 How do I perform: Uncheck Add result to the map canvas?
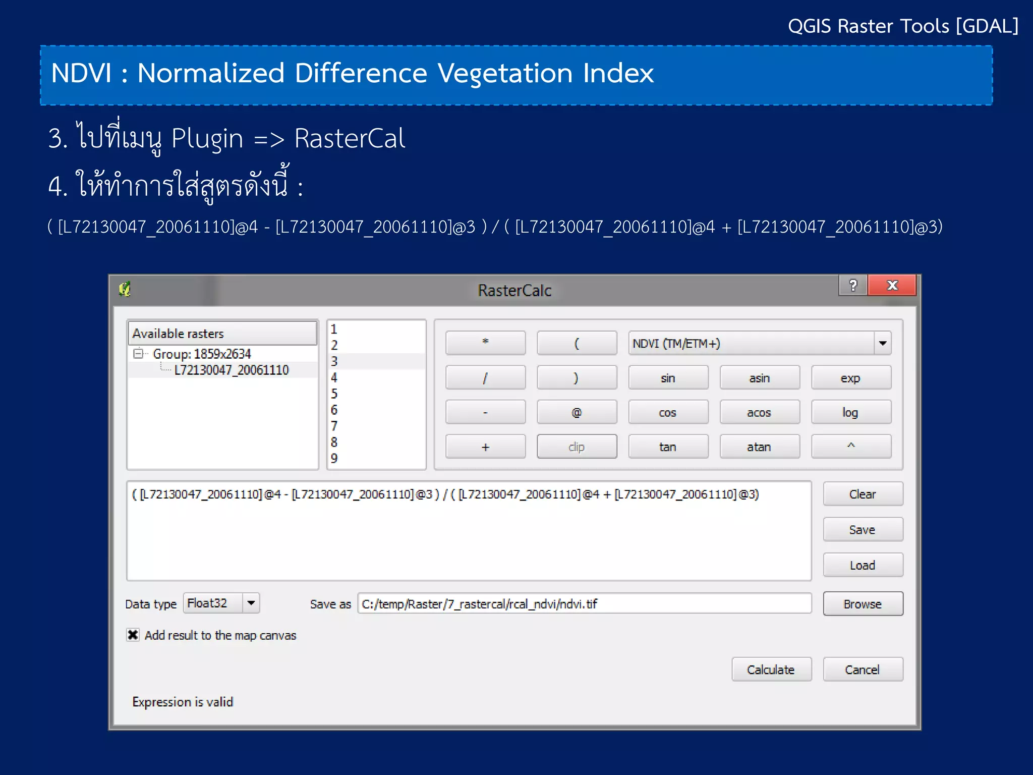click(x=133, y=635)
